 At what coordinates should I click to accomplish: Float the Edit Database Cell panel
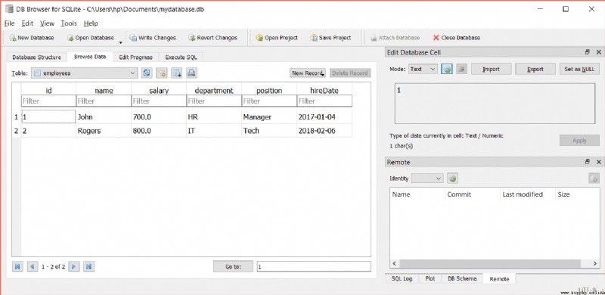(x=588, y=52)
